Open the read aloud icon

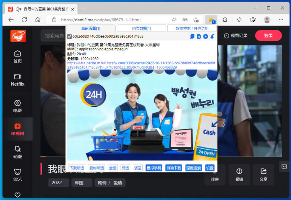(174, 20)
